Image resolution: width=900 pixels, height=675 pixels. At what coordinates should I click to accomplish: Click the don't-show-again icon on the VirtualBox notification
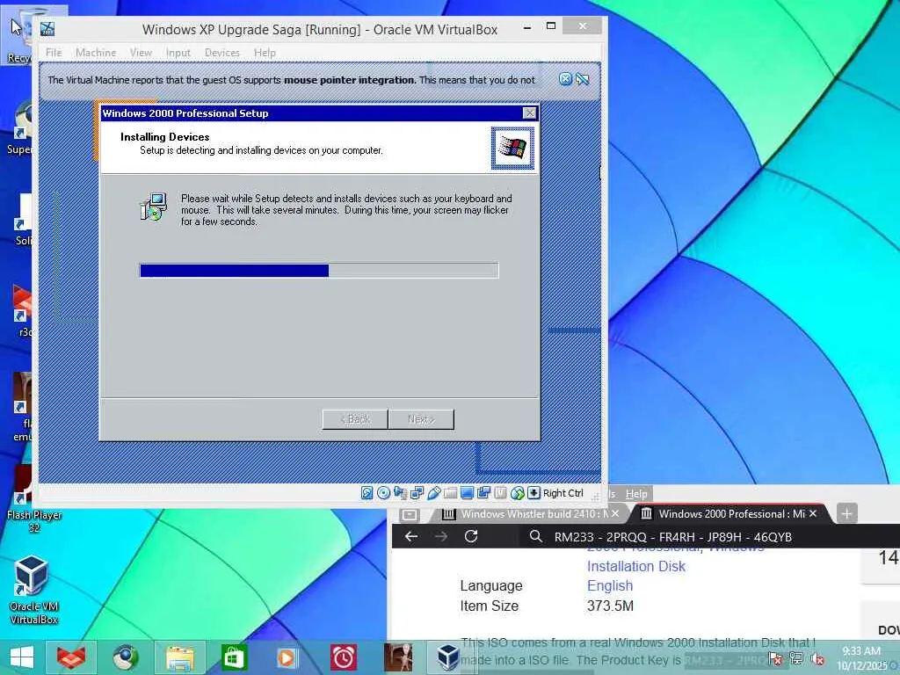[x=582, y=79]
